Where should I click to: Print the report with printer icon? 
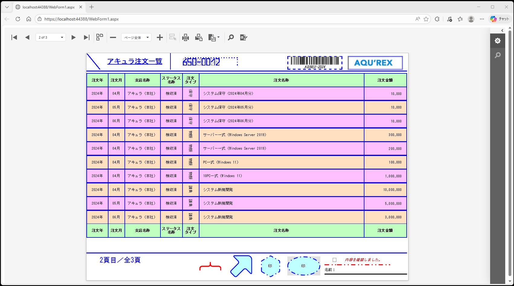[x=186, y=37]
